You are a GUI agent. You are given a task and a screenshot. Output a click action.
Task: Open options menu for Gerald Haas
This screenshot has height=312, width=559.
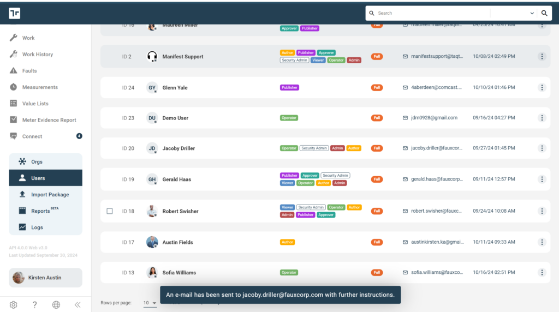click(542, 179)
